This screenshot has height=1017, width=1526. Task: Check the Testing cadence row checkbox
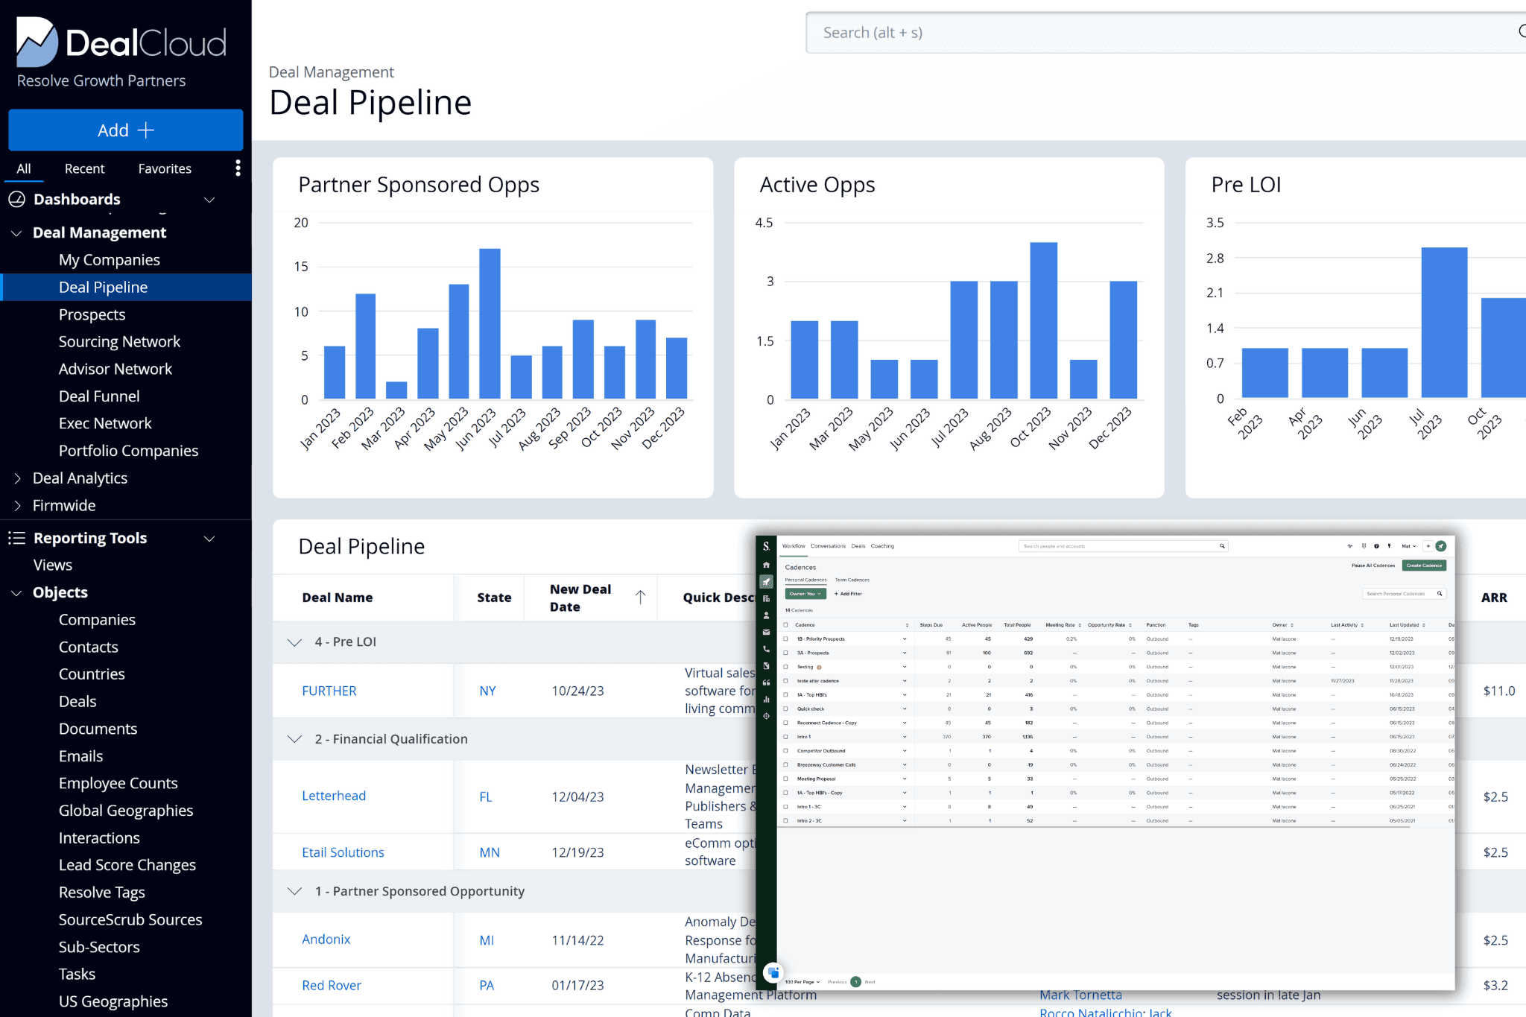coord(785,667)
